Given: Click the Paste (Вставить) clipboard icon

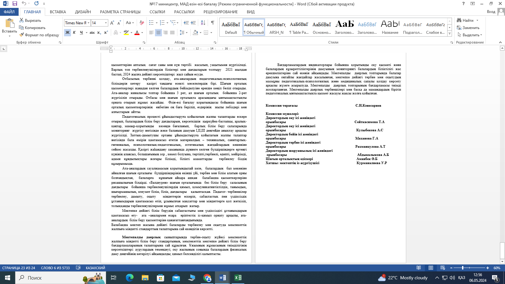Looking at the screenshot, I should point(9,24).
